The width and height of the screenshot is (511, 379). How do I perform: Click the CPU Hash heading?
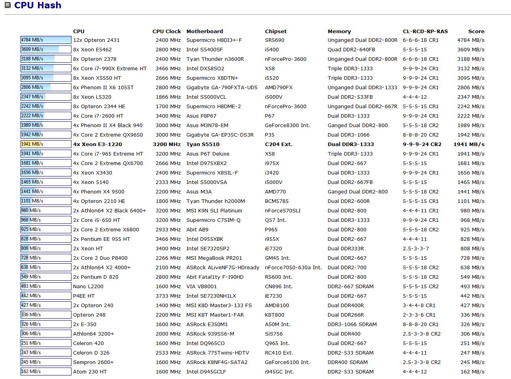38,6
